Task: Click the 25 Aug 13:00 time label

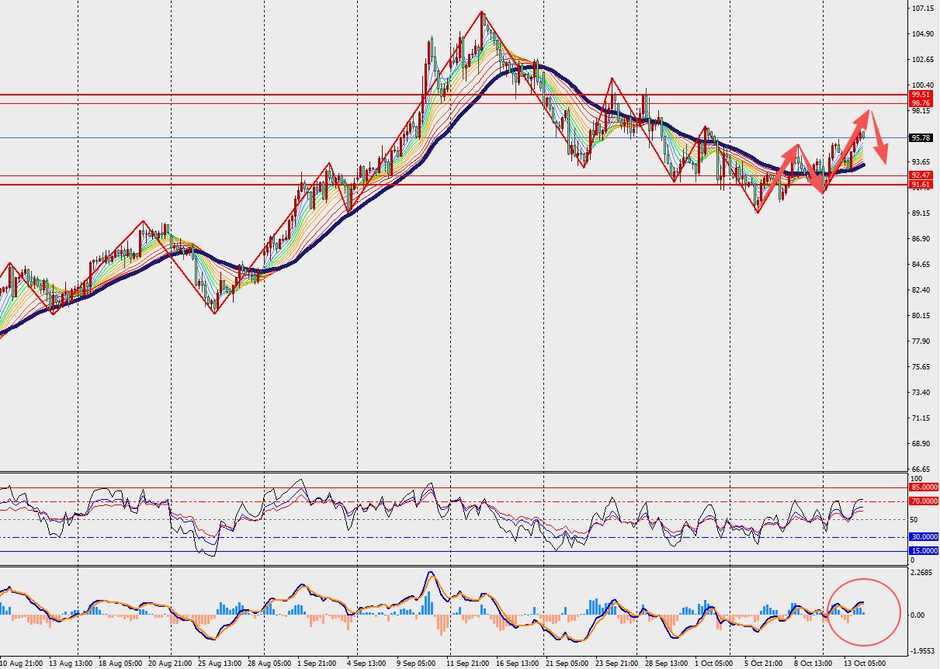Action: 220,664
